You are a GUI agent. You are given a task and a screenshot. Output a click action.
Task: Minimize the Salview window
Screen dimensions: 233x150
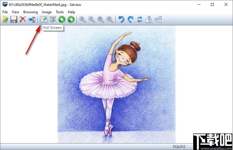[x=199, y=4]
